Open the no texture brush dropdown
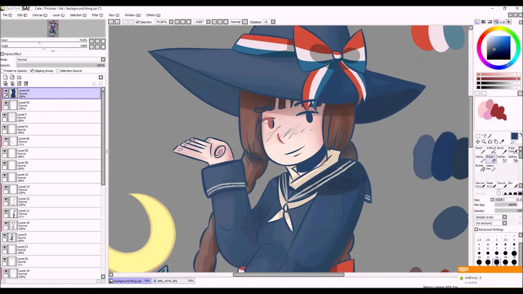523x294 pixels. click(505, 223)
